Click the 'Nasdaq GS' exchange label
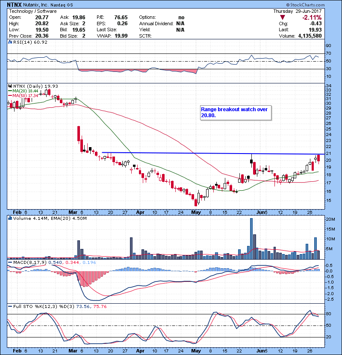 point(62,5)
